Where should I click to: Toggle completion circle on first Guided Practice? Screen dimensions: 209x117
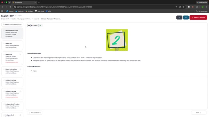click(4, 80)
